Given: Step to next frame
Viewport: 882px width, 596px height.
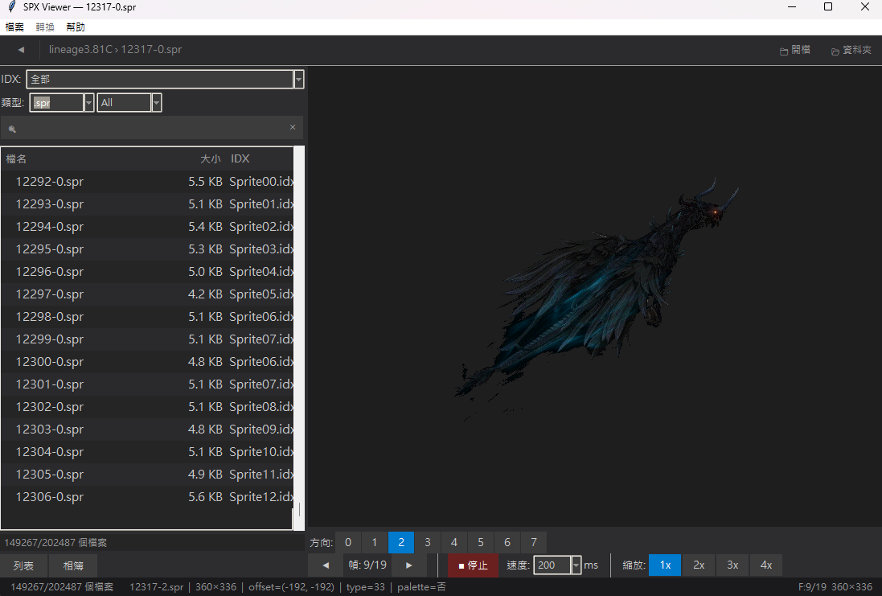Looking at the screenshot, I should (409, 565).
